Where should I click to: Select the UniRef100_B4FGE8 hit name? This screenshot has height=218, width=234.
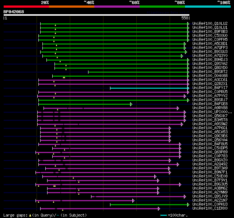[x=210, y=104]
